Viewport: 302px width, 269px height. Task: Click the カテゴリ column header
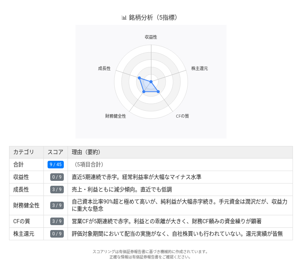click(23, 152)
